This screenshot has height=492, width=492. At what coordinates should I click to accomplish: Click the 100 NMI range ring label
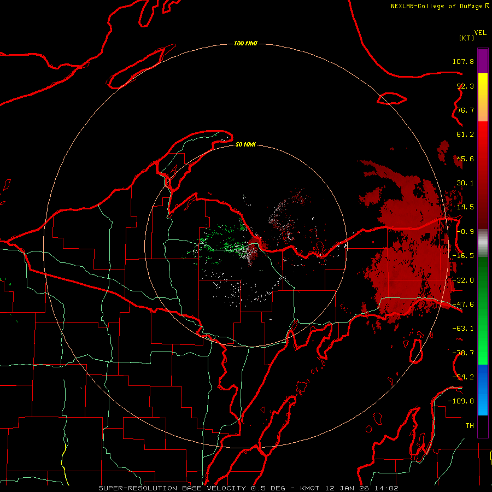point(245,43)
